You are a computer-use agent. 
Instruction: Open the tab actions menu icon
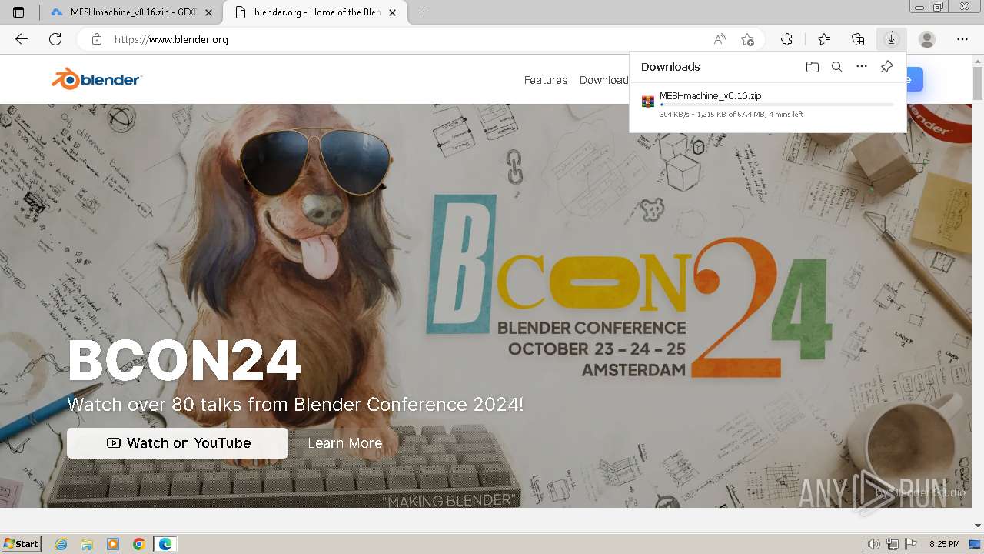pos(18,12)
